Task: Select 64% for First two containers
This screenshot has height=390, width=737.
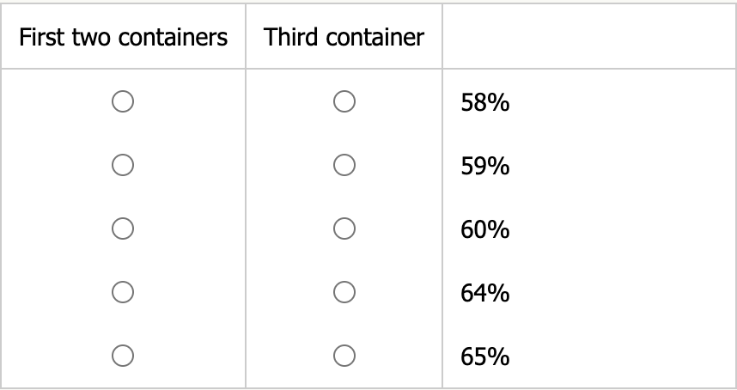Action: pyautogui.click(x=122, y=291)
